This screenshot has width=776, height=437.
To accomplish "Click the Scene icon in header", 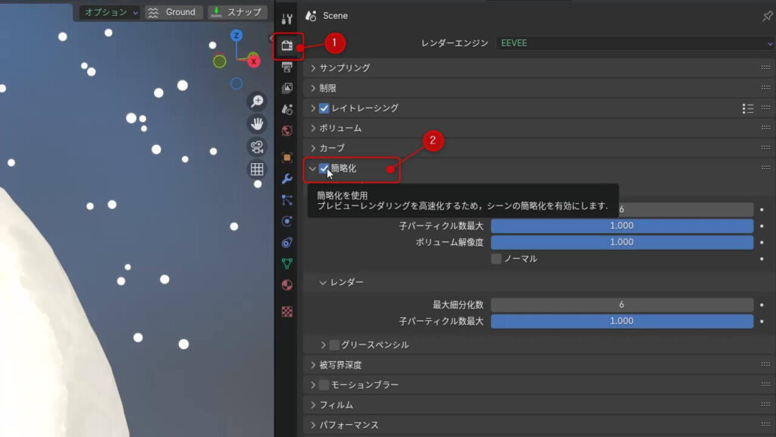I will click(311, 16).
